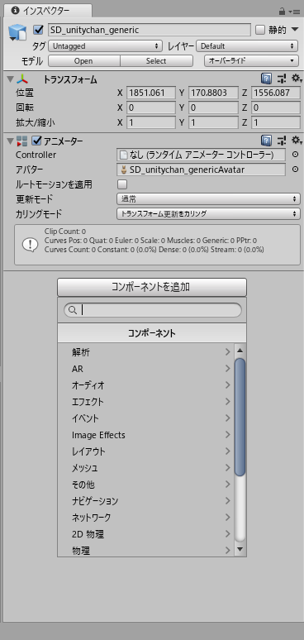Open the 更新モード dropdown
The width and height of the screenshot is (304, 640).
[208, 199]
